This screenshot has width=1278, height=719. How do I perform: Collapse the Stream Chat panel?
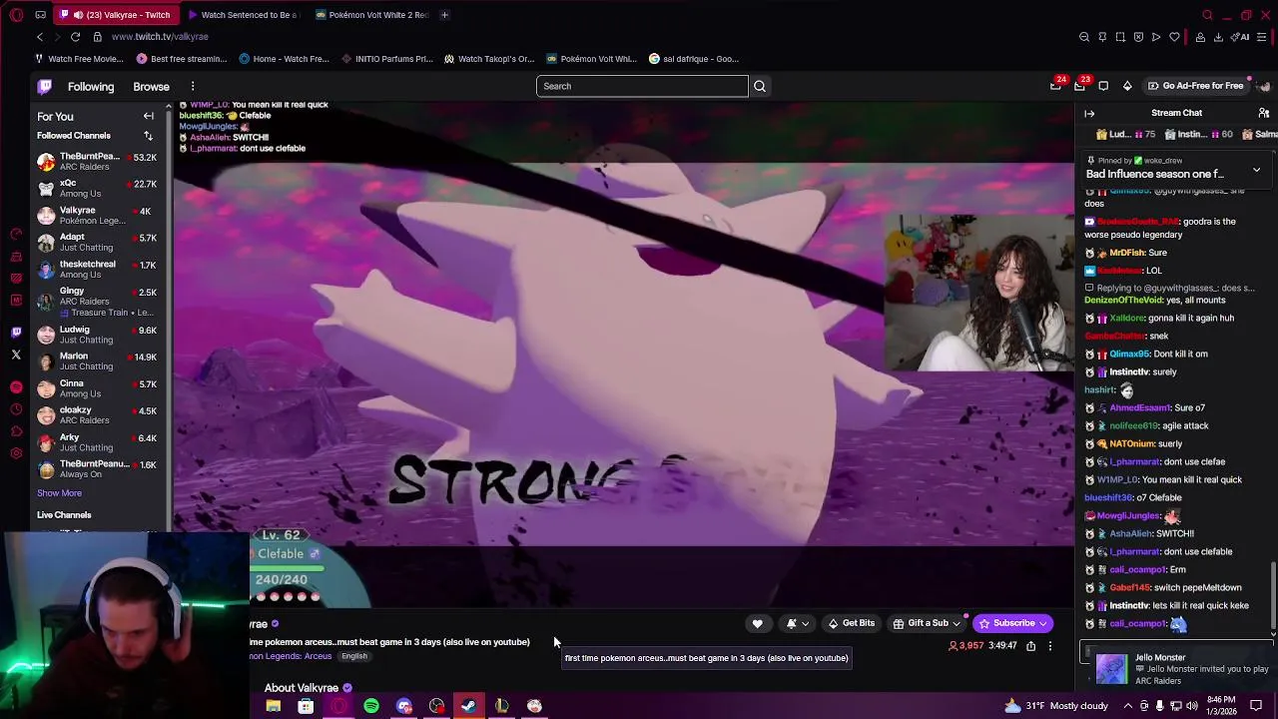(1089, 113)
